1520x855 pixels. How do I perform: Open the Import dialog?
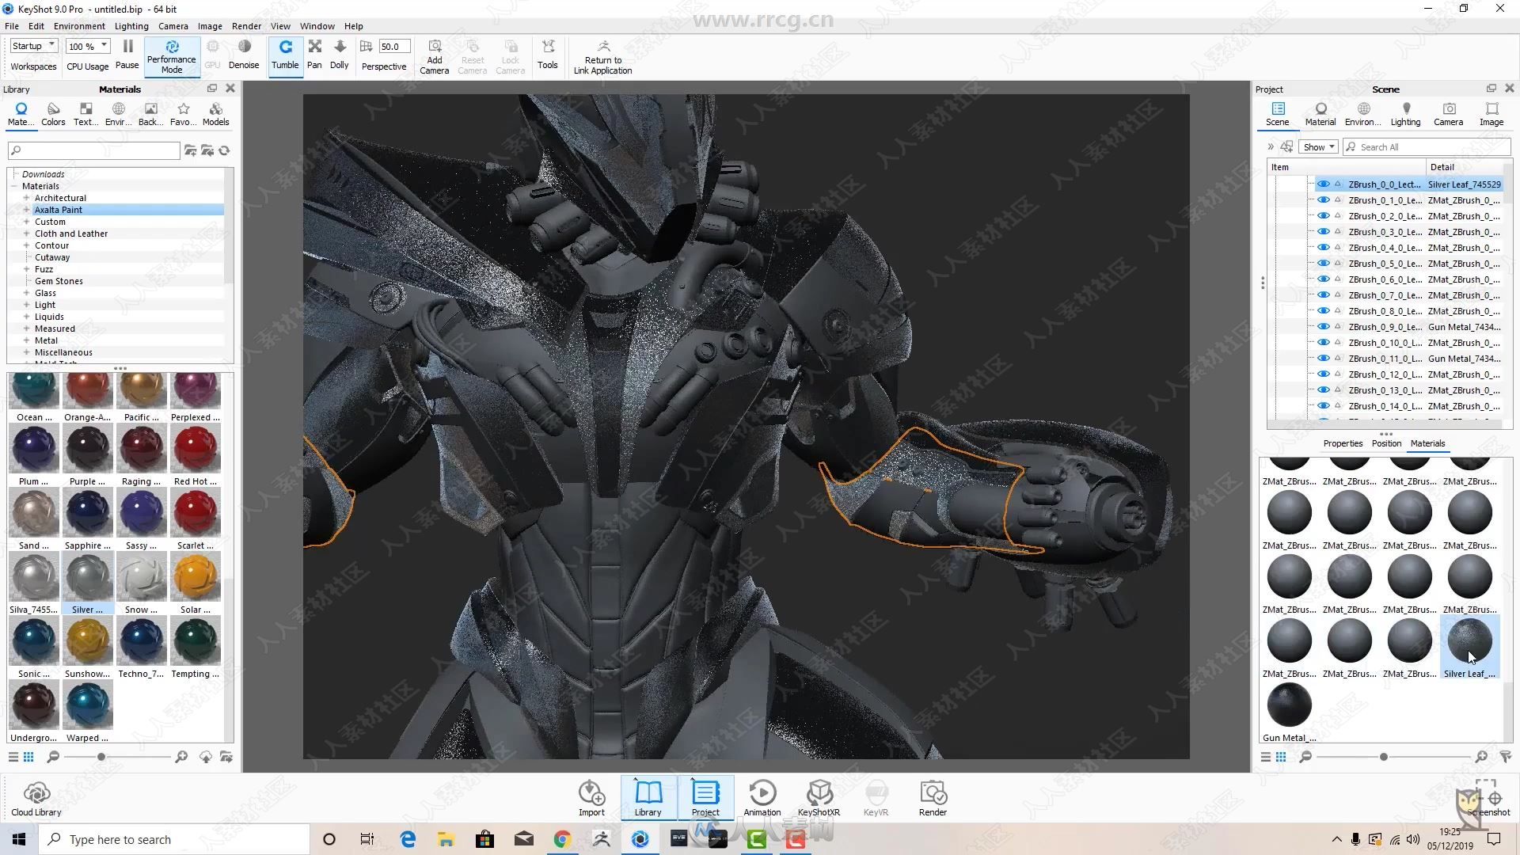pos(591,797)
